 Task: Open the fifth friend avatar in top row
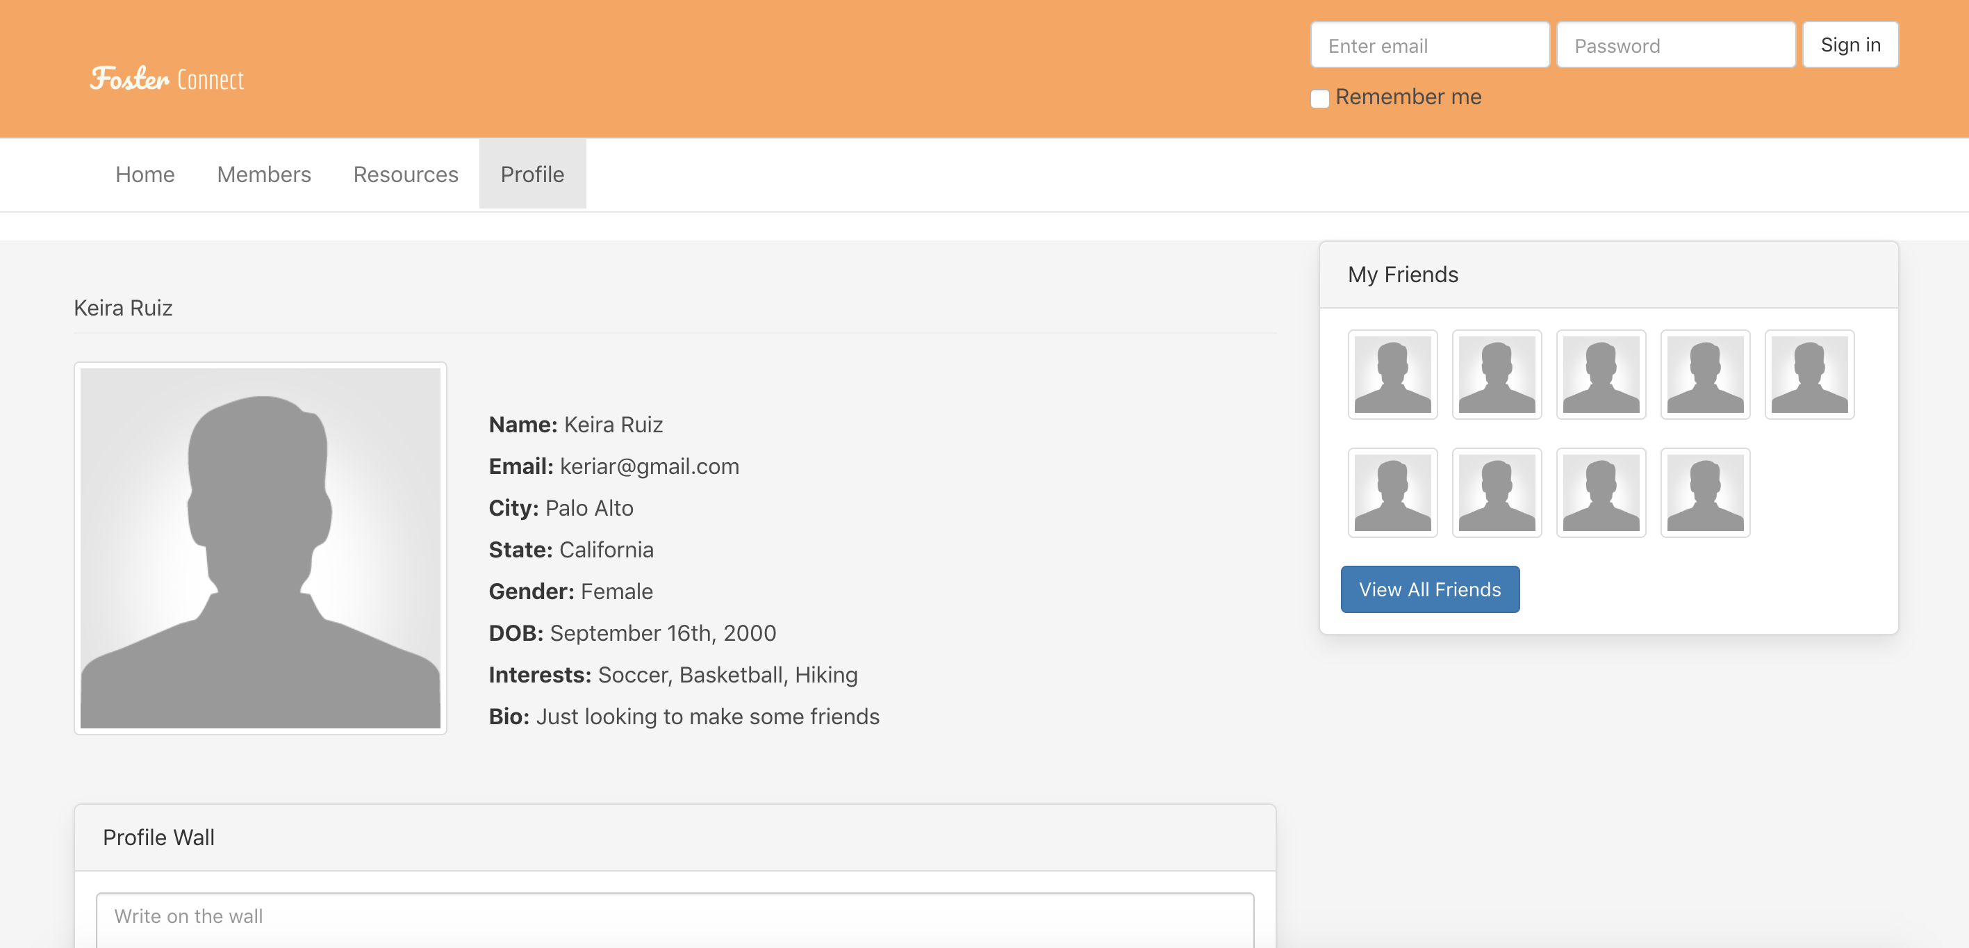[1809, 375]
